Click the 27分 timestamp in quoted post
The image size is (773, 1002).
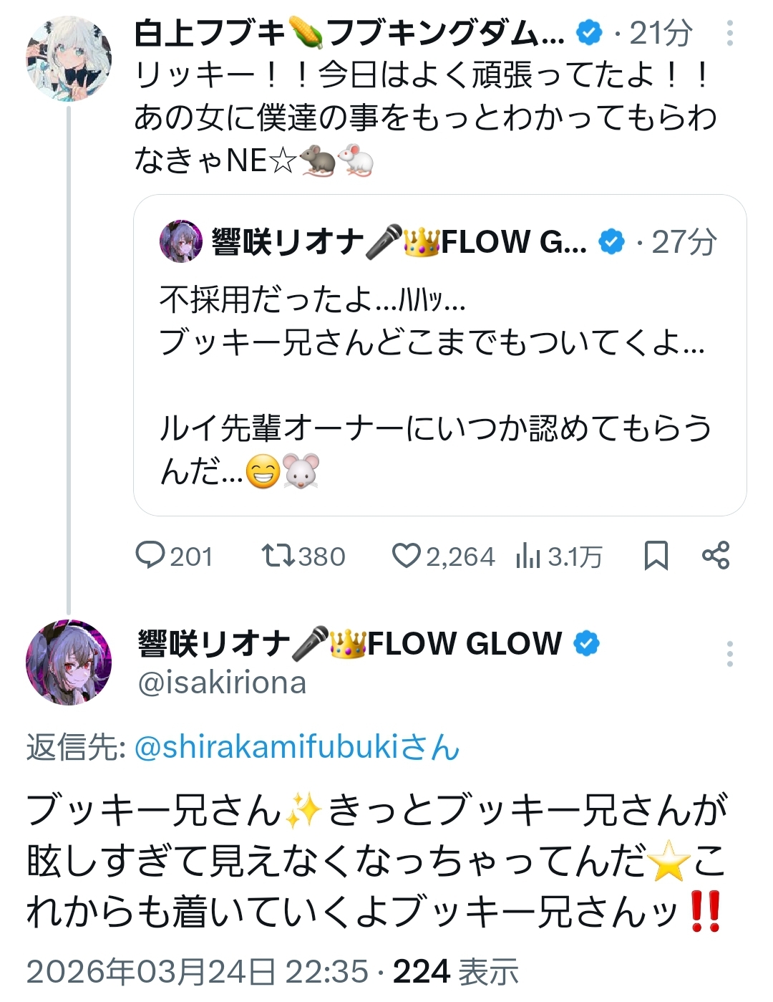point(684,242)
